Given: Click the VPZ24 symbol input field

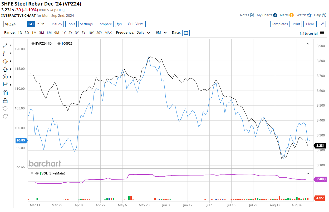Looking at the screenshot, I should pos(15,24).
